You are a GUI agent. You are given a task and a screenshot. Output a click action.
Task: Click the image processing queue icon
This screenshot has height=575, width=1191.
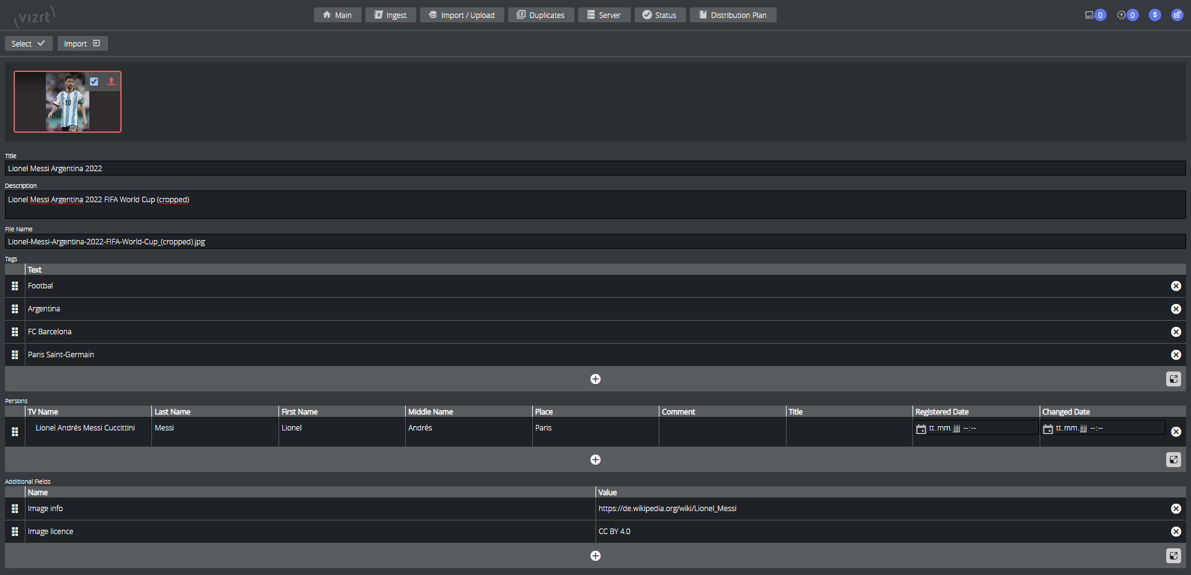coord(1089,15)
